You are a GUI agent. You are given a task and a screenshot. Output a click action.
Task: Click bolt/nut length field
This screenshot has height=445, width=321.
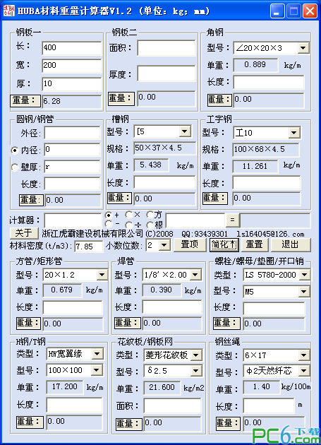[x=274, y=308]
